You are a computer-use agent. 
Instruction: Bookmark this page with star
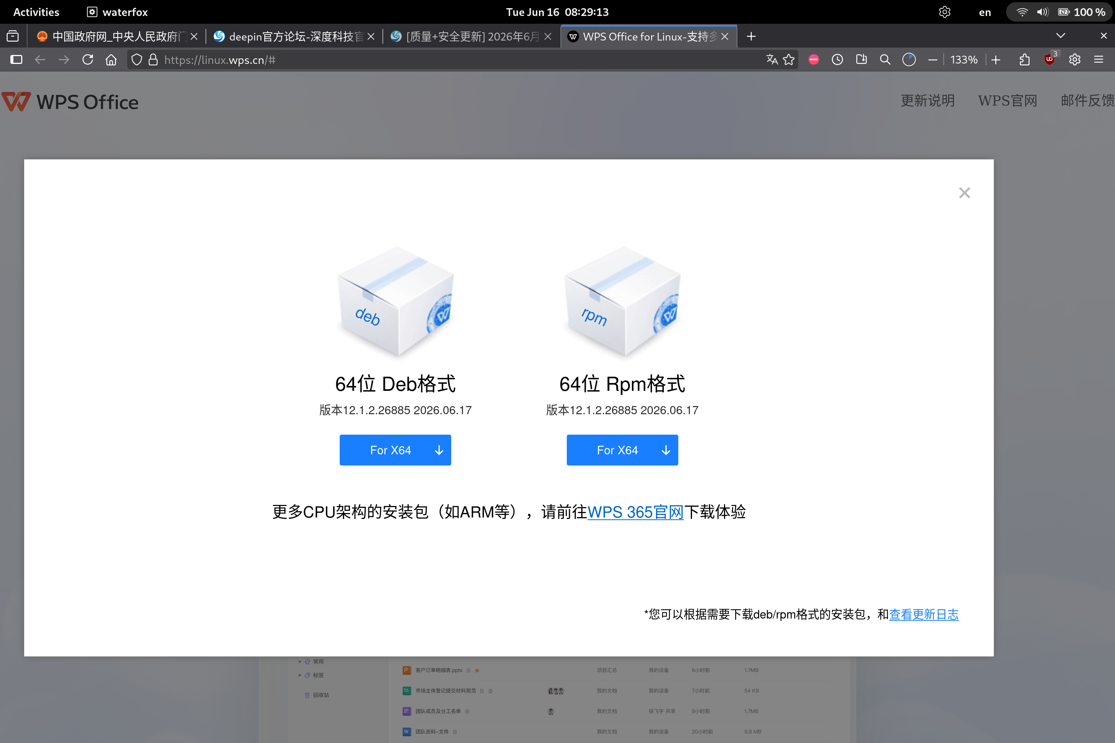click(788, 60)
